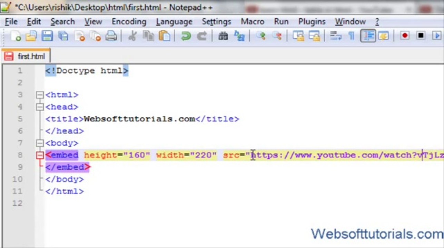Open the Language menu
The height and width of the screenshot is (248, 444).
[174, 22]
